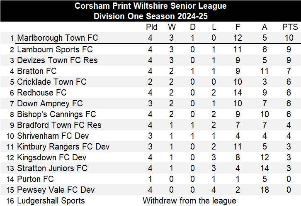This screenshot has width=301, height=206.
Task: Select Kintbury Rangers FC Dev
Action: [x=63, y=147]
